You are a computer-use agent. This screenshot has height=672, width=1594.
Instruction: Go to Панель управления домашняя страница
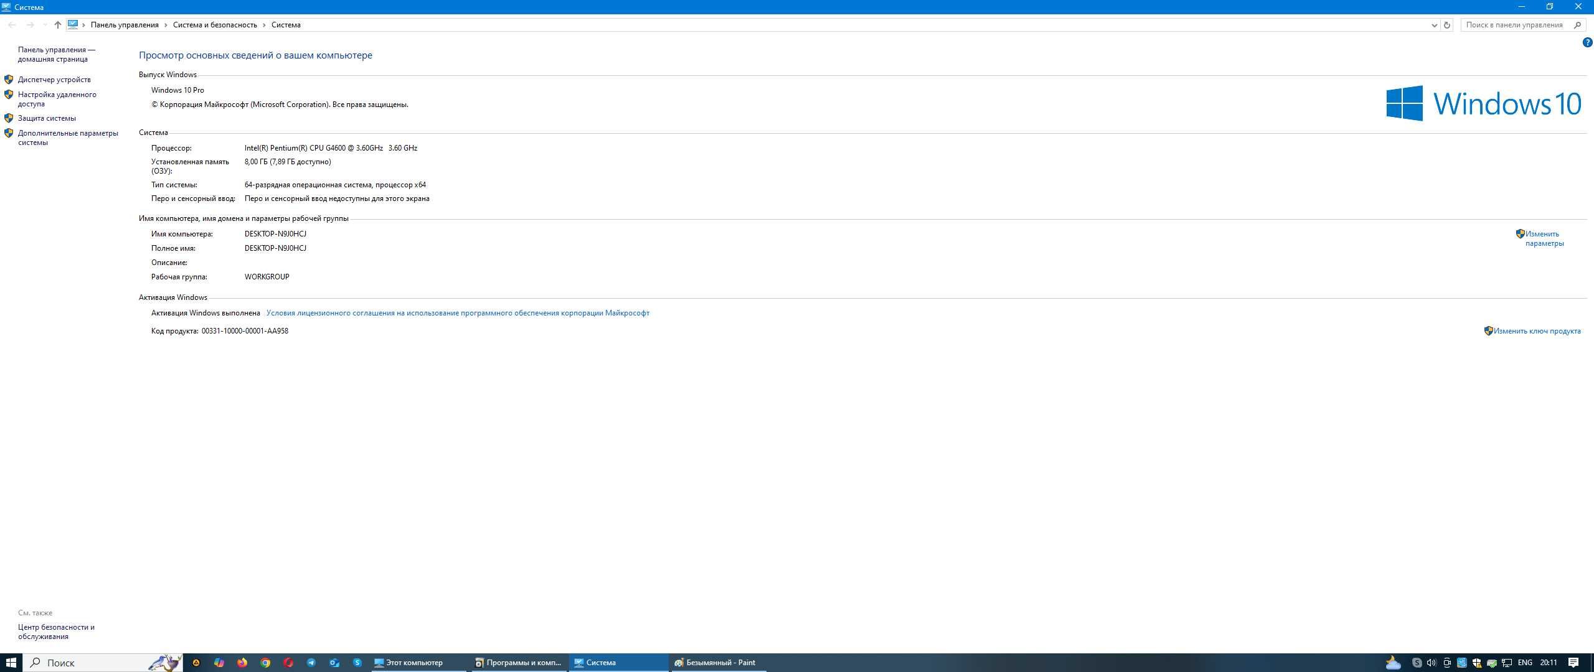tap(56, 54)
